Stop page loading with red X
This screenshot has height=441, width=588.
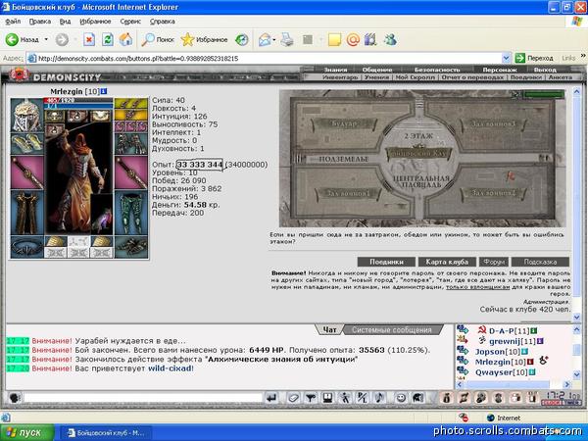pos(89,40)
